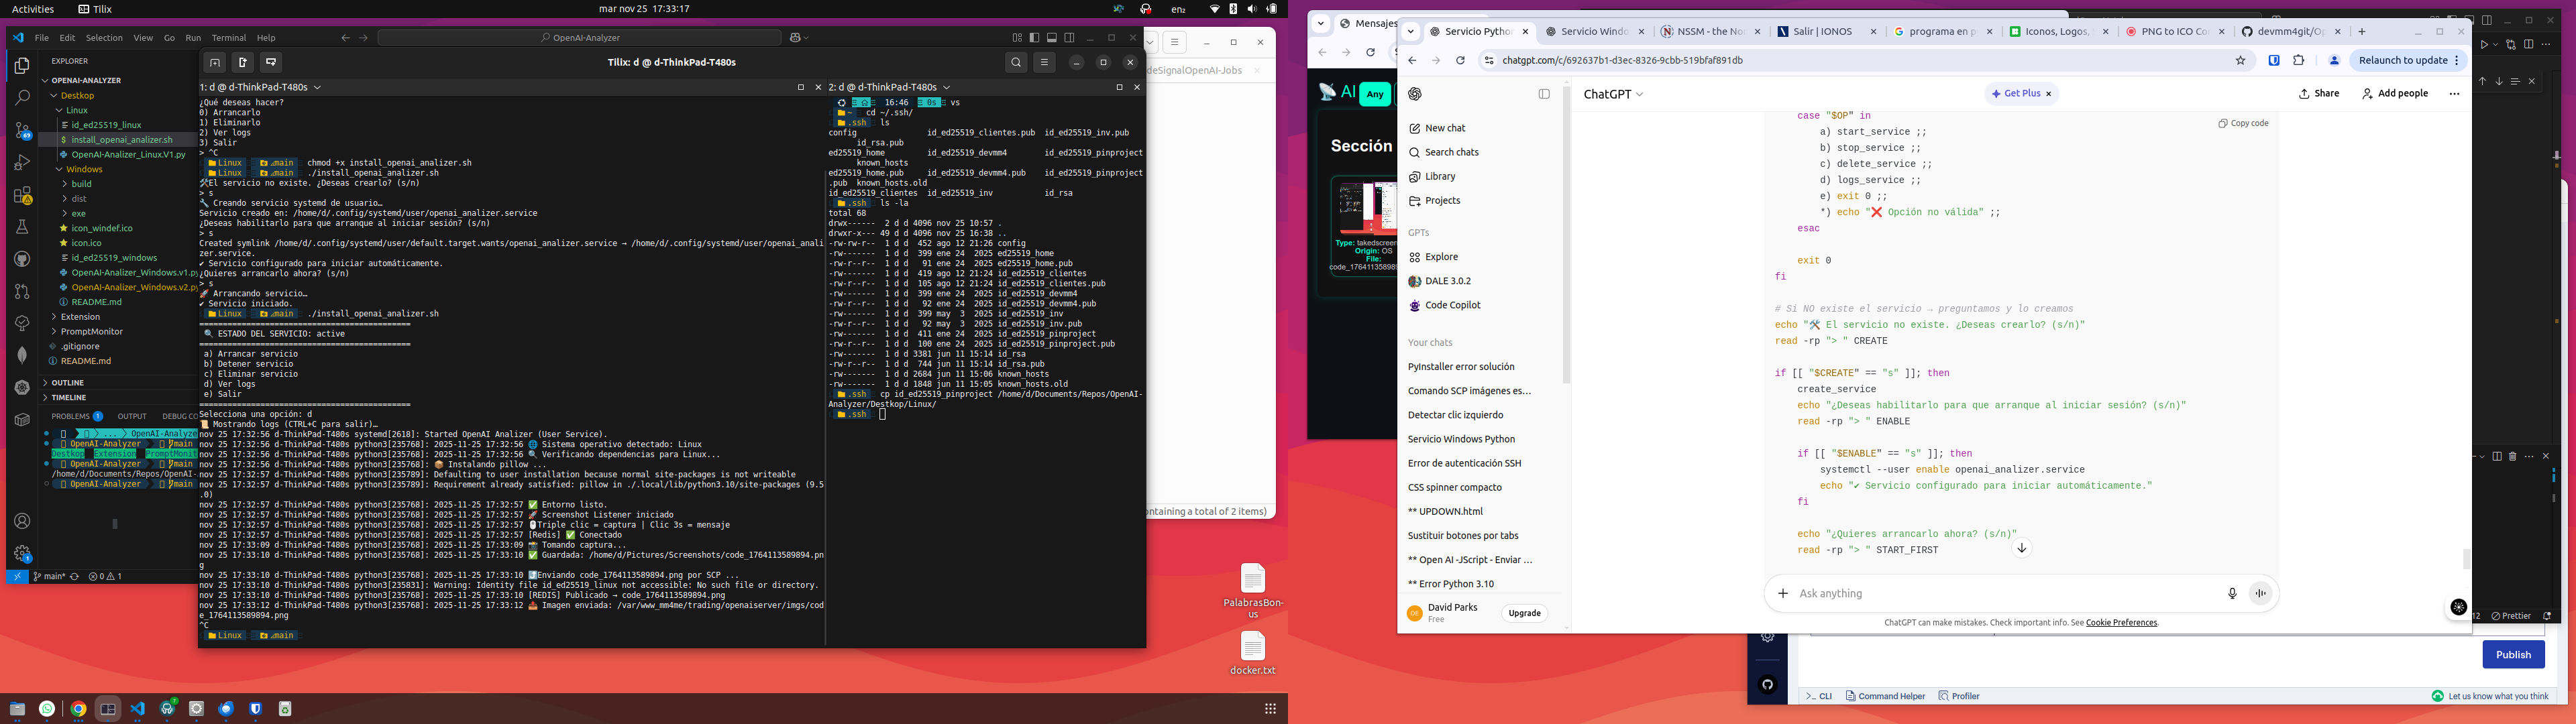Expand the OUTLINE section in Explorer
Image resolution: width=2576 pixels, height=724 pixels.
[x=68, y=383]
